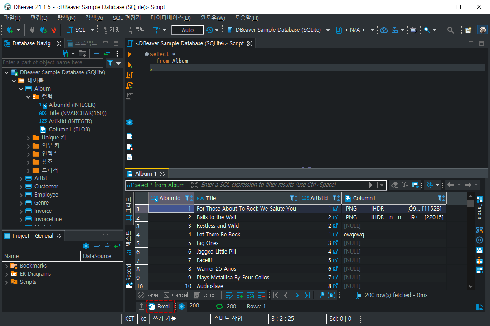This screenshot has height=326, width=490.
Task: Click Save button in results toolbar
Action: (148, 295)
